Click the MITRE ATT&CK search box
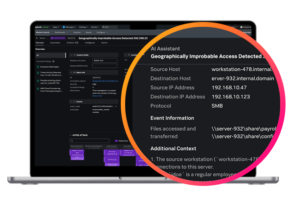This screenshot has height=201, width=287. click(x=89, y=141)
